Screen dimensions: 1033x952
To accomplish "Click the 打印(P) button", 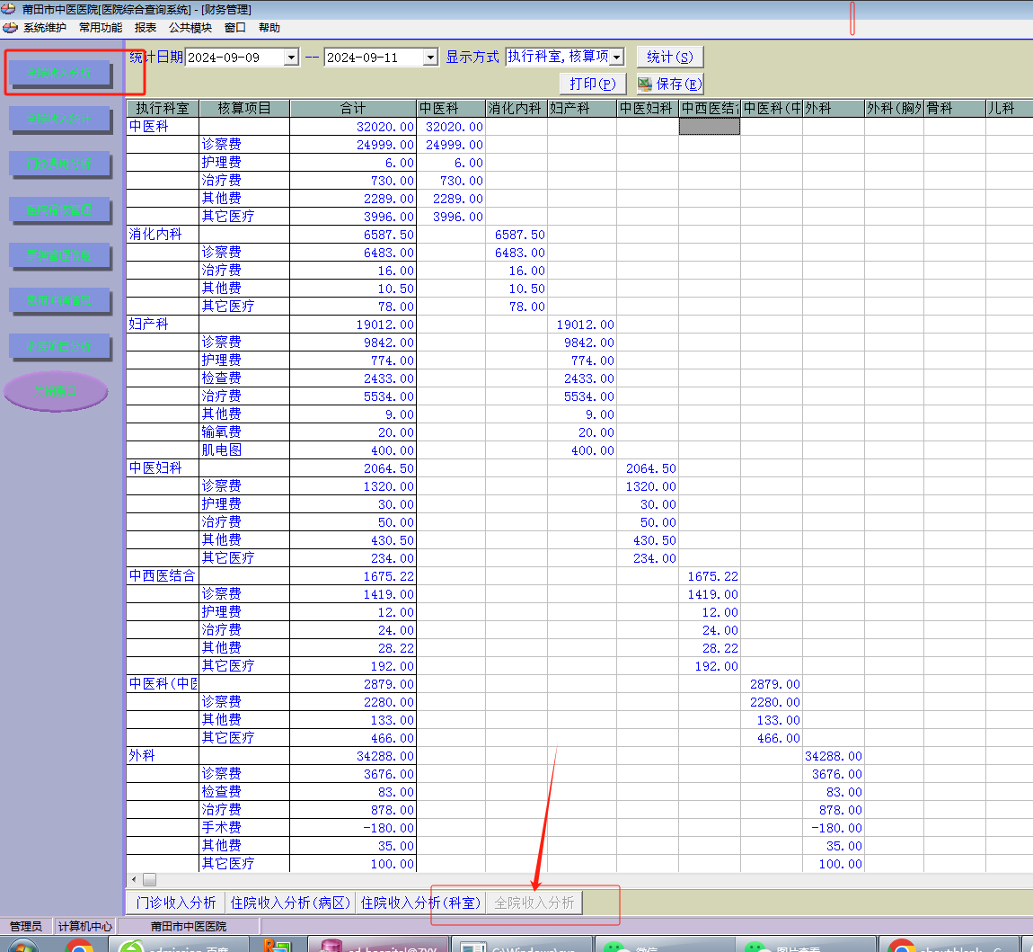I will pos(593,84).
